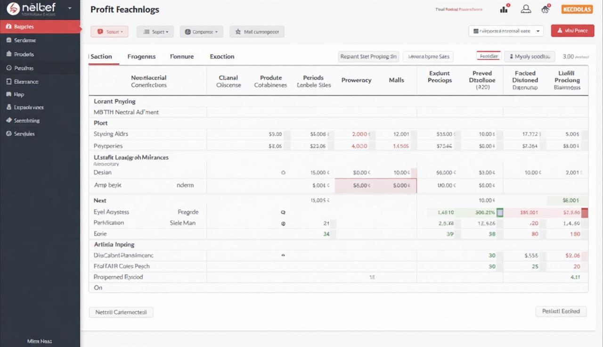This screenshot has height=347, width=603.
Task: Click the orange BECDOLAS badge button
Action: pos(577,9)
